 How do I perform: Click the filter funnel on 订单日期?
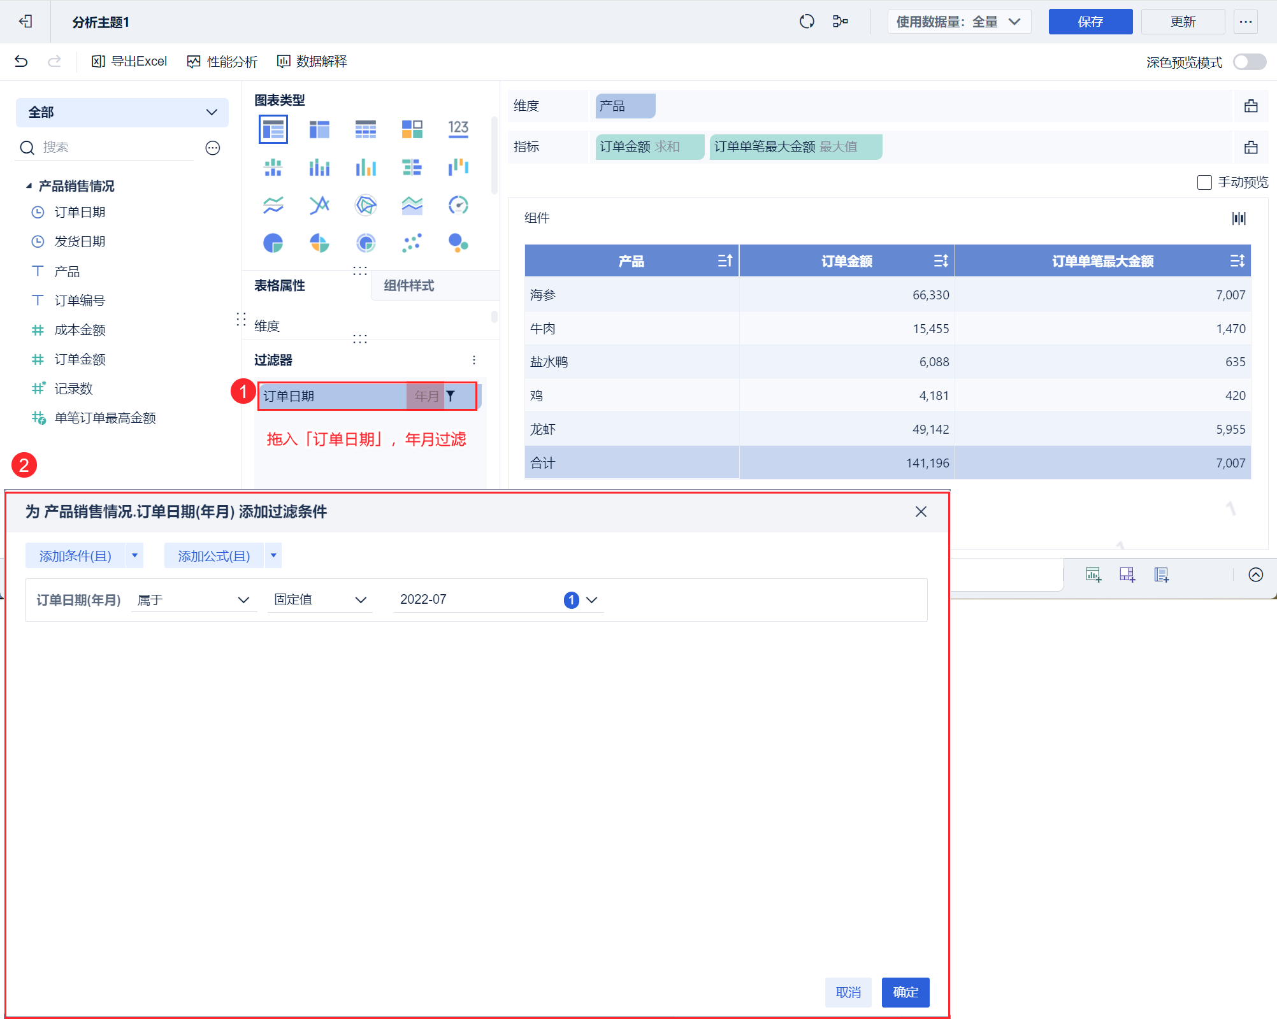click(x=451, y=396)
